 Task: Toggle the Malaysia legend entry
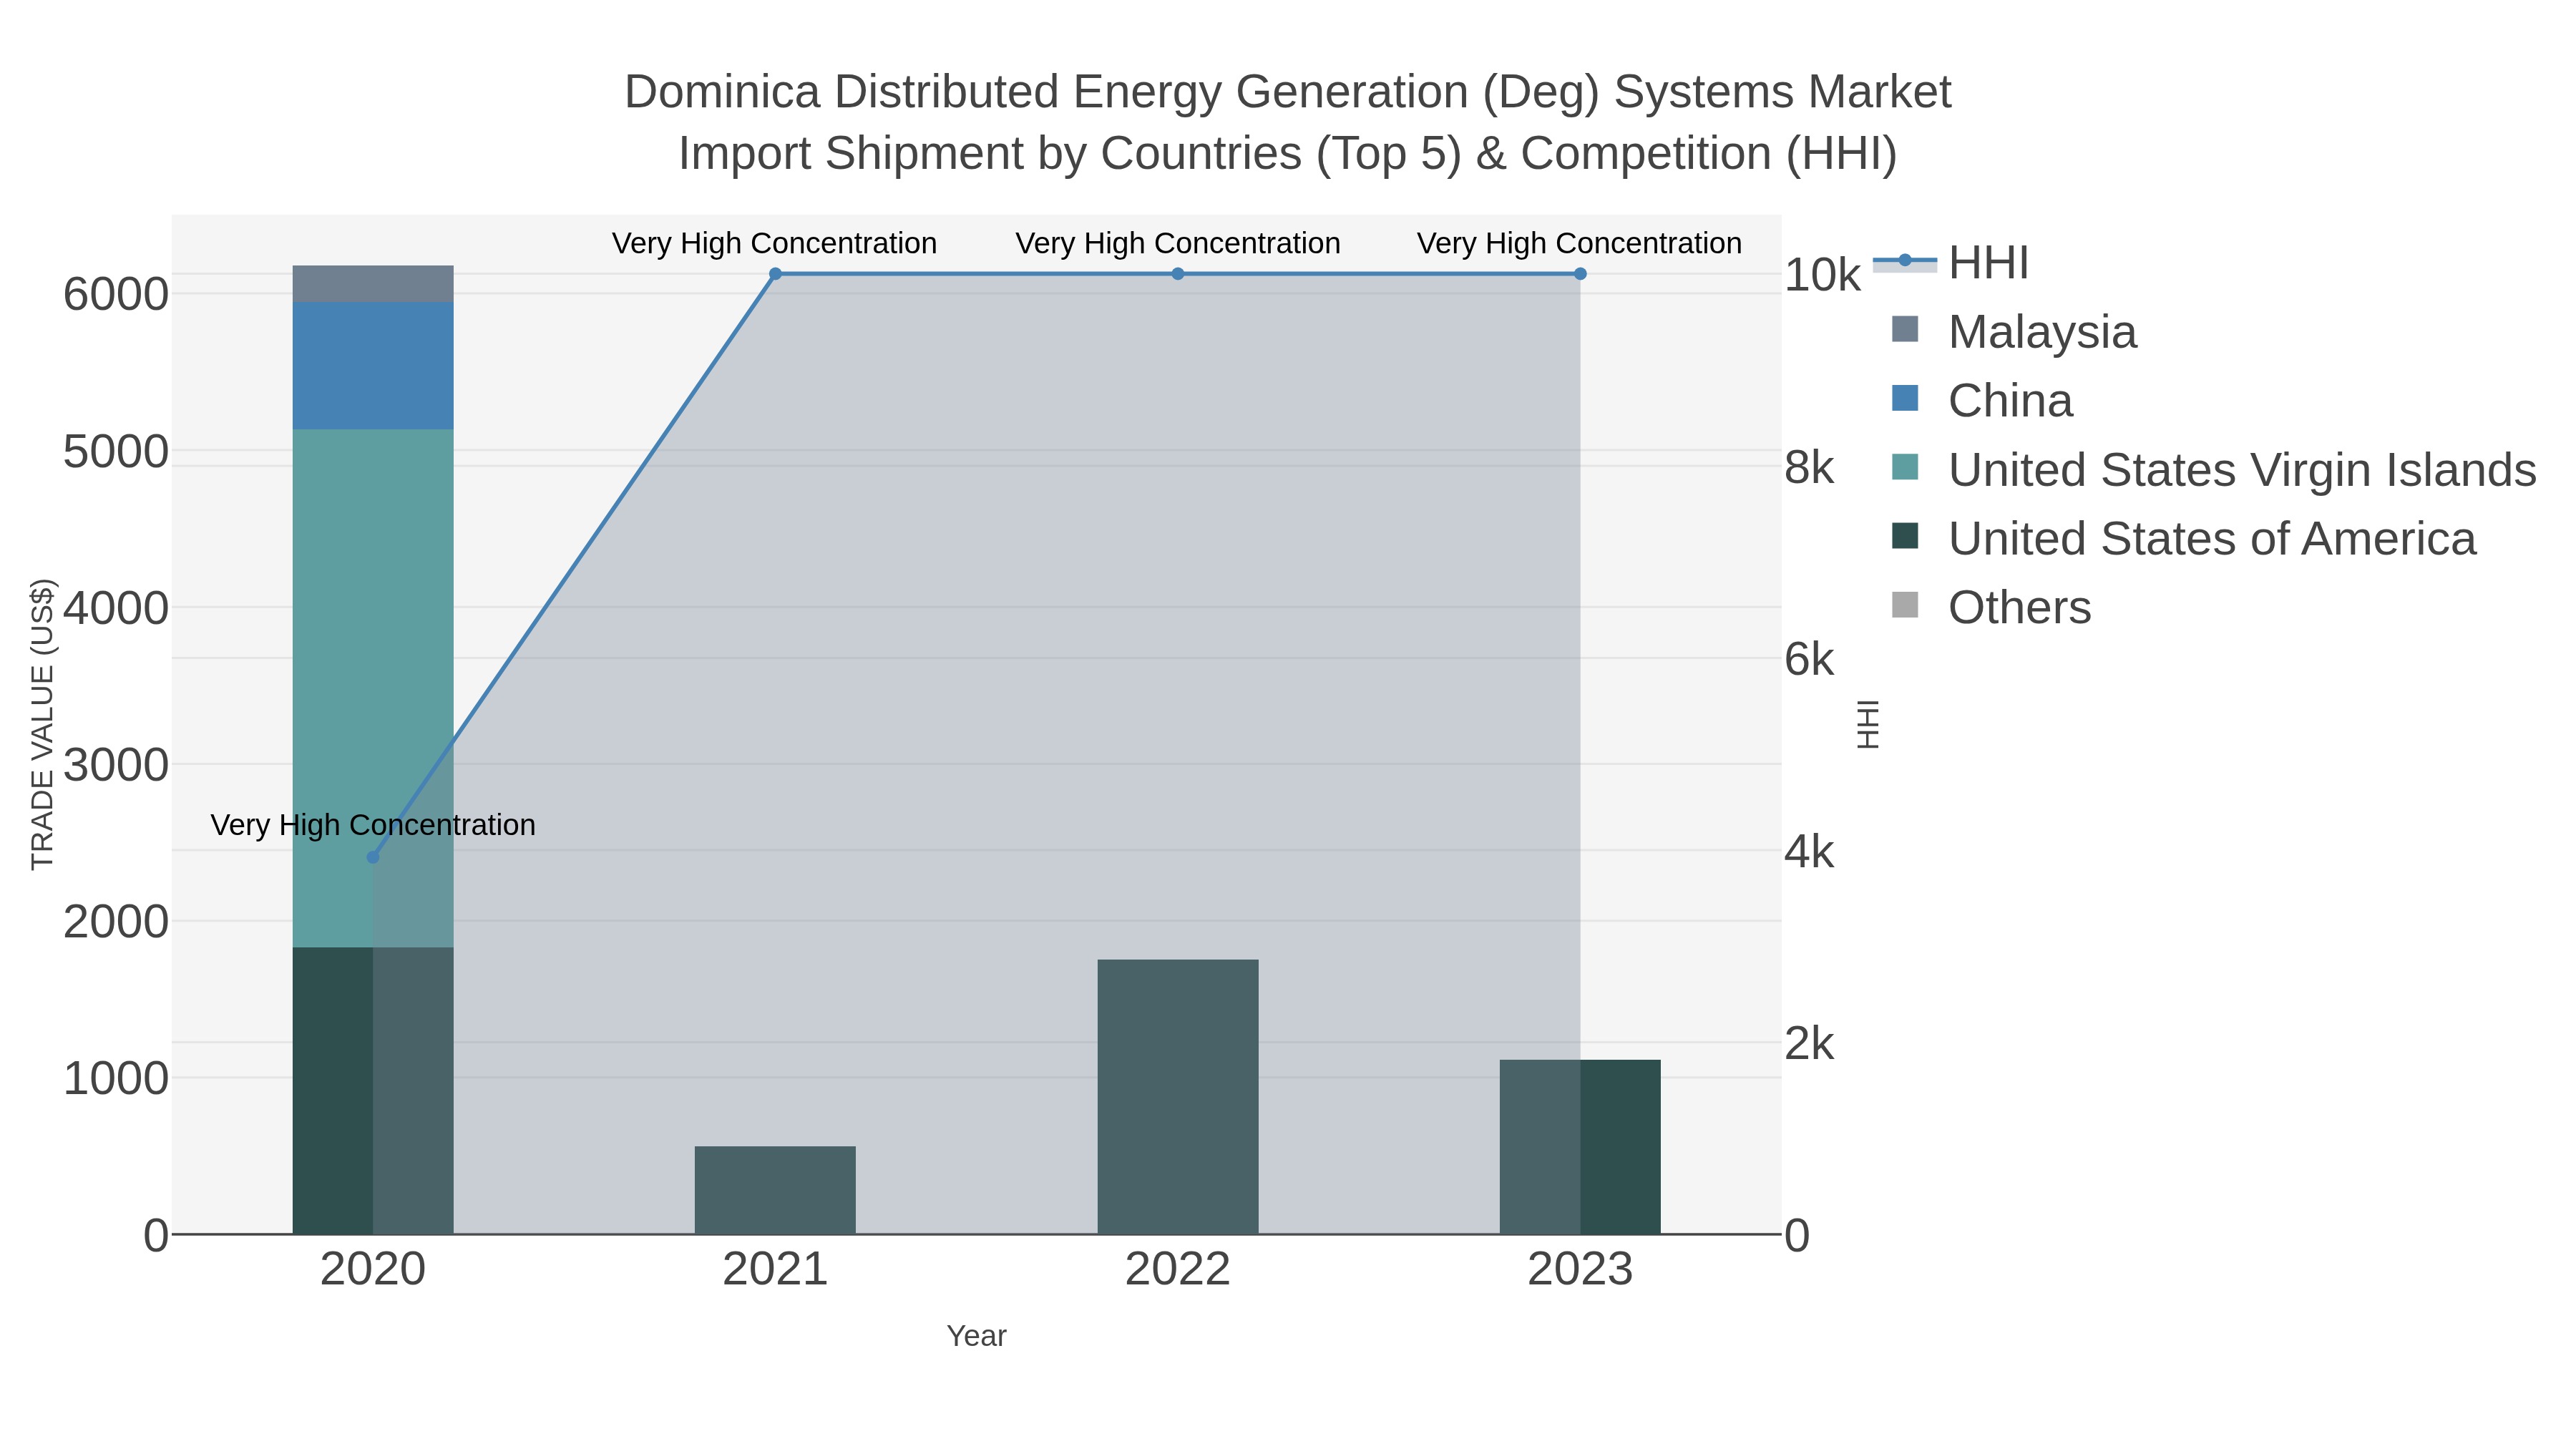(x=2014, y=332)
